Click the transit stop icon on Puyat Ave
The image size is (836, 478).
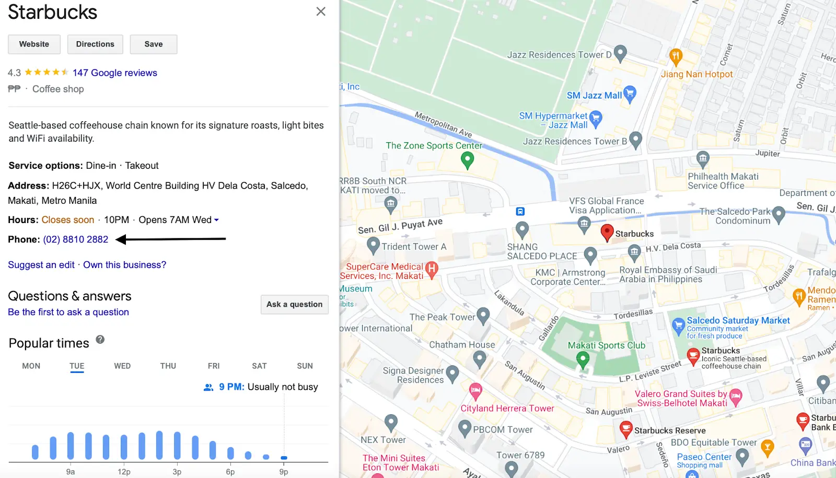[x=520, y=212]
